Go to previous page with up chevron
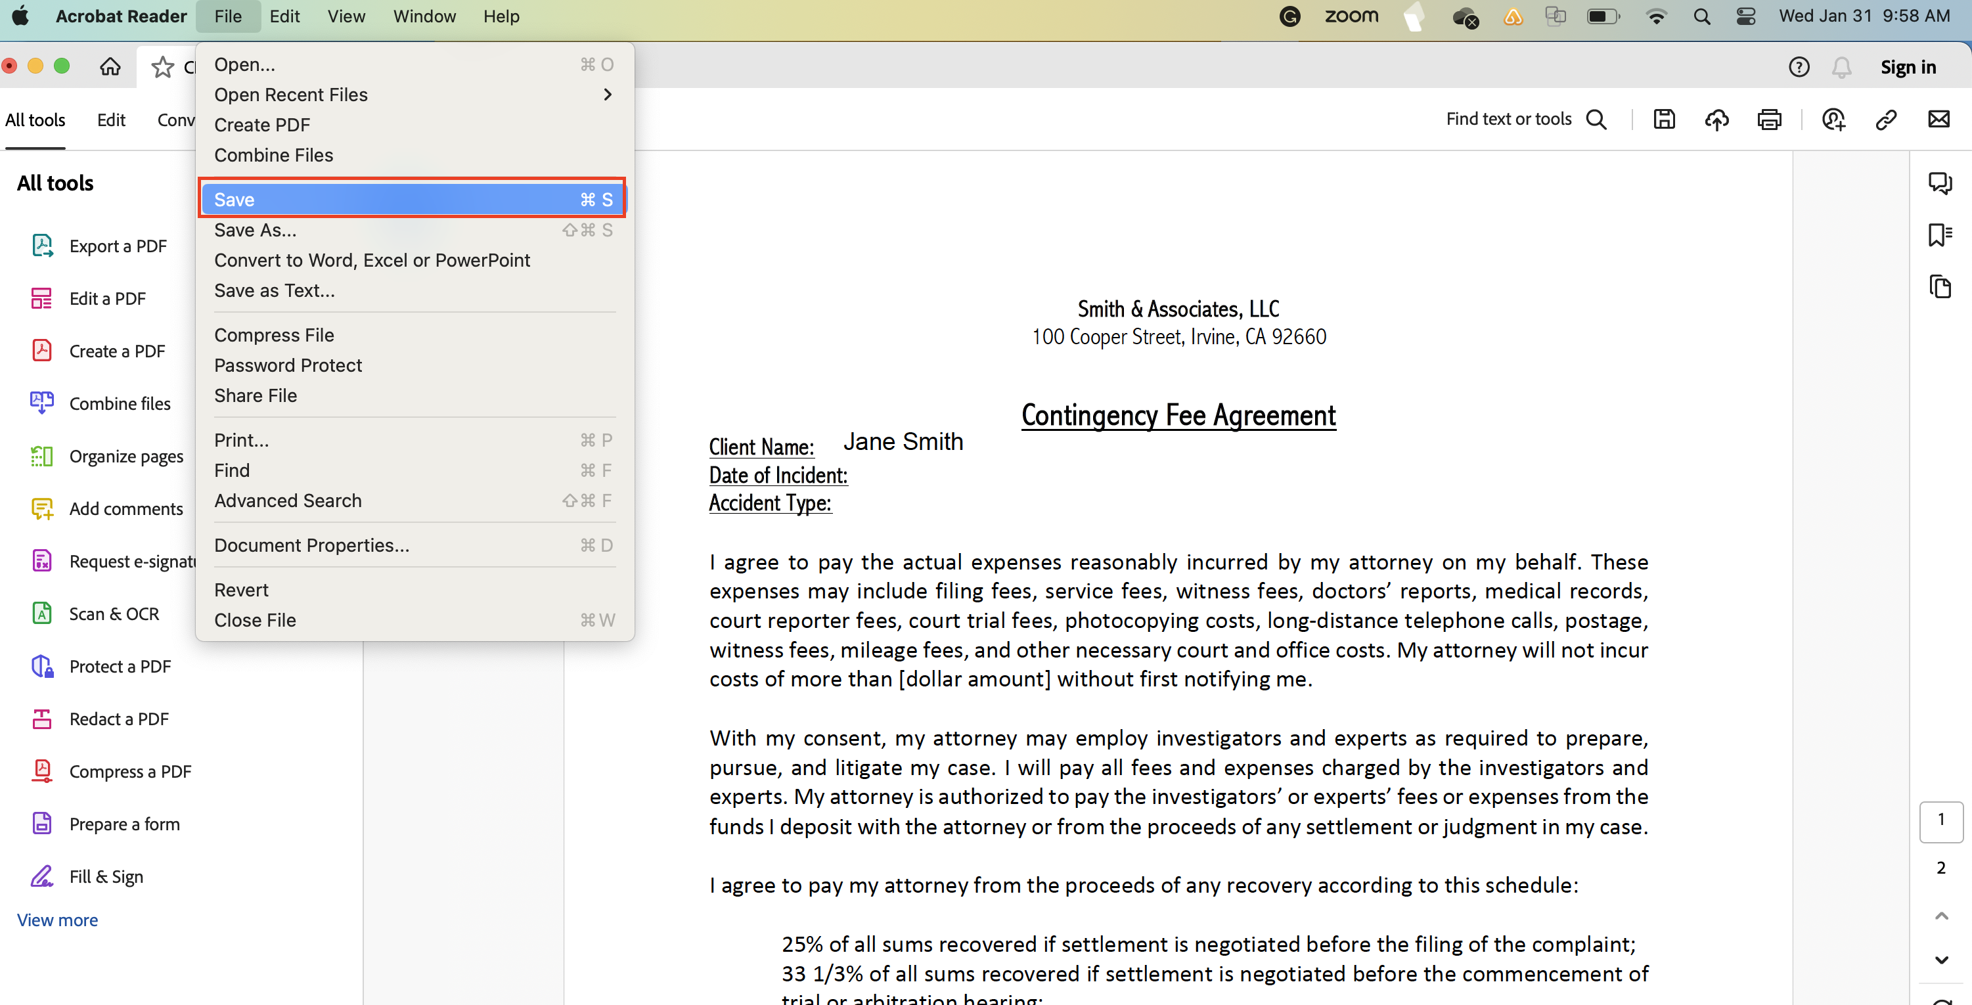 coord(1941,916)
